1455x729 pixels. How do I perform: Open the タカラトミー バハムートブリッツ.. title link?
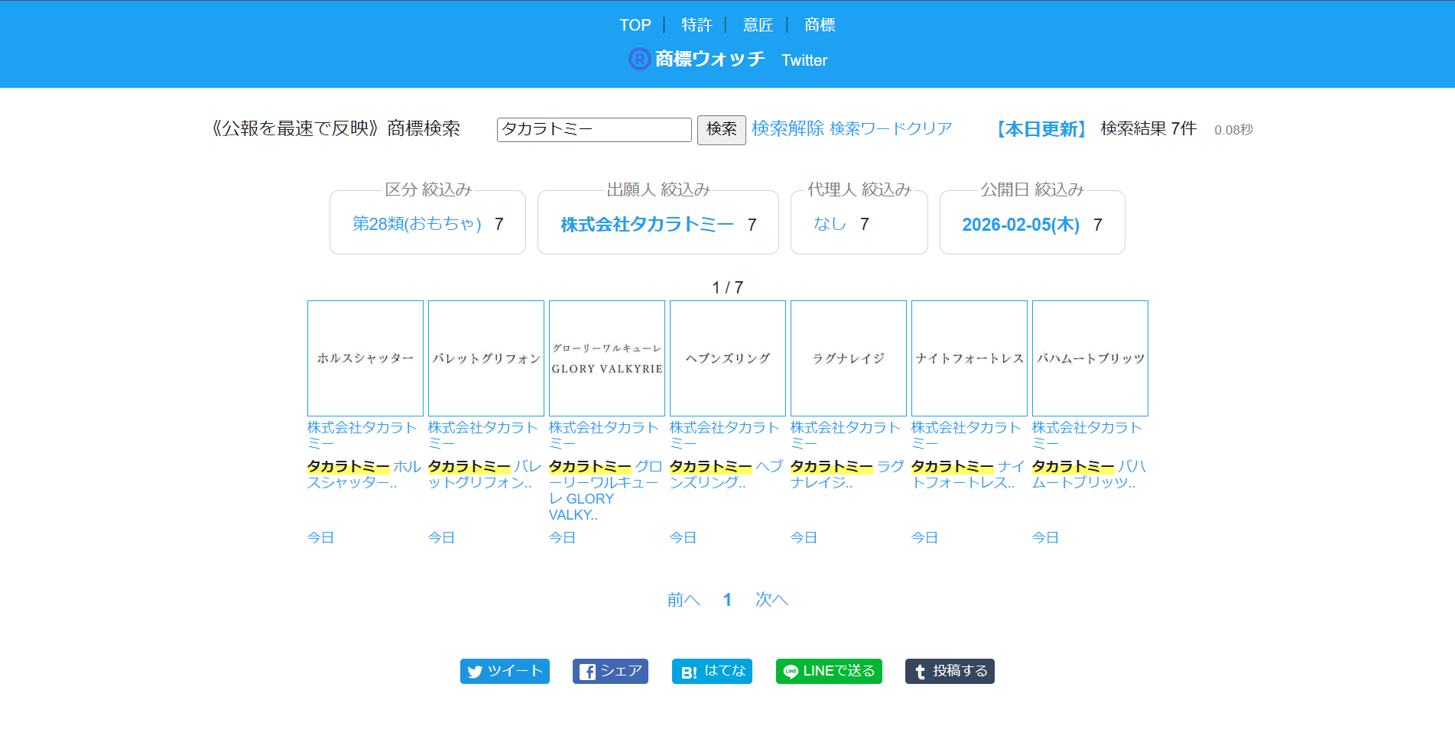(1090, 475)
